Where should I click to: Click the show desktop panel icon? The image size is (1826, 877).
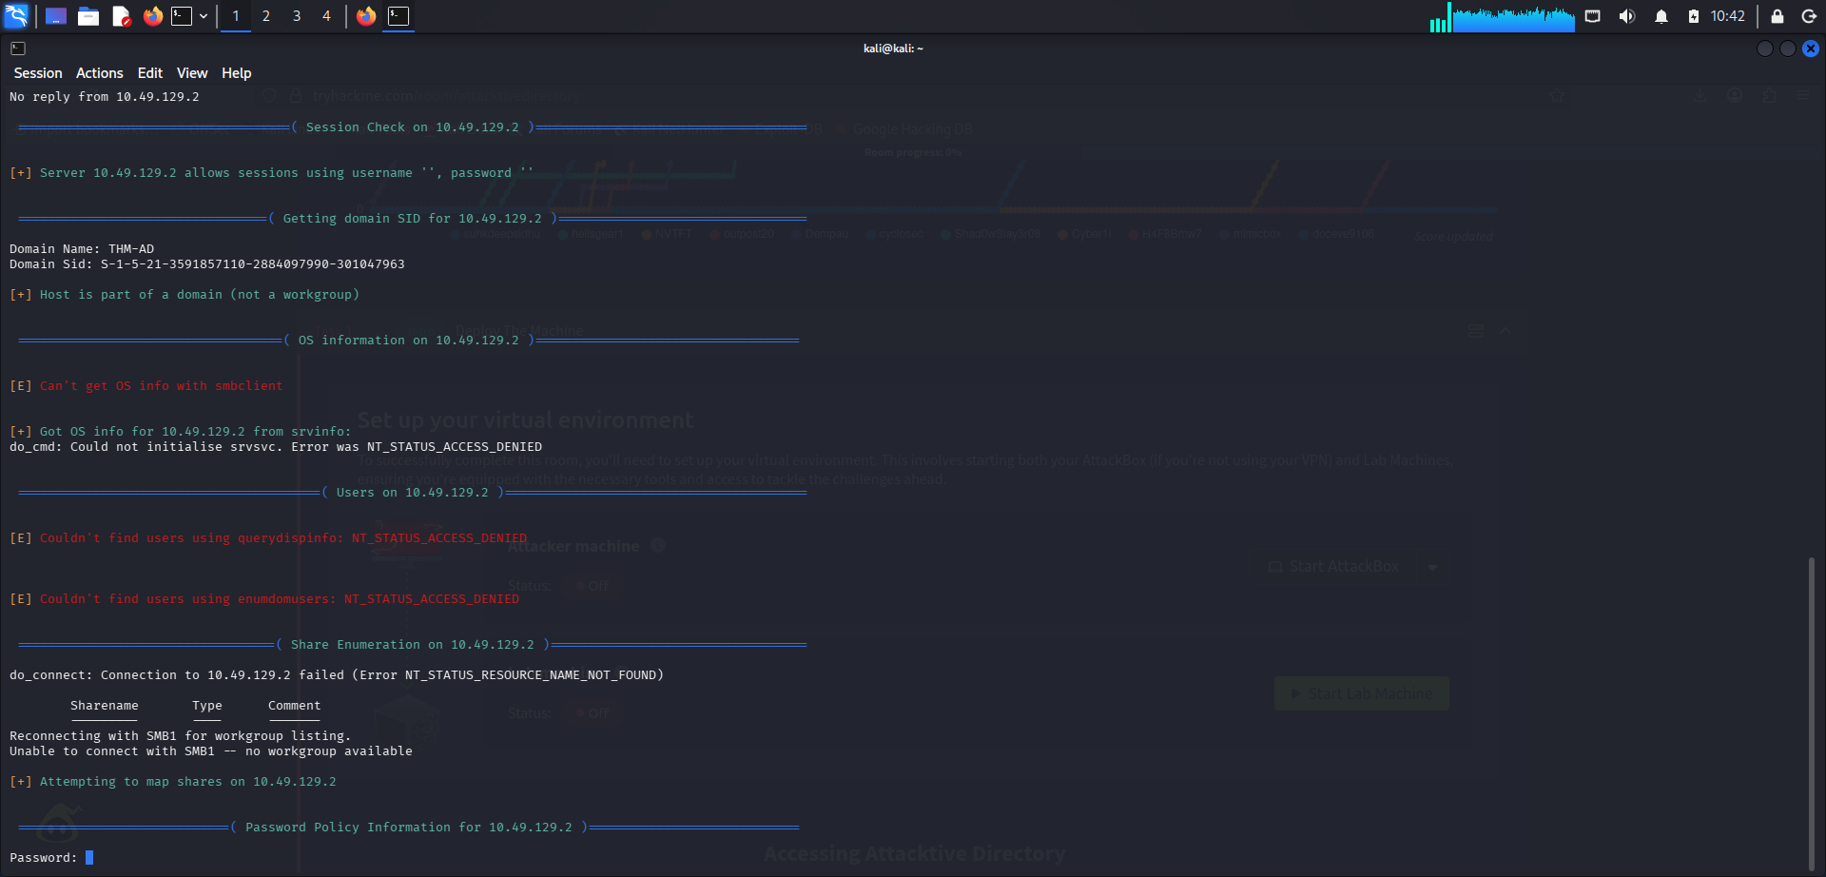pos(56,16)
